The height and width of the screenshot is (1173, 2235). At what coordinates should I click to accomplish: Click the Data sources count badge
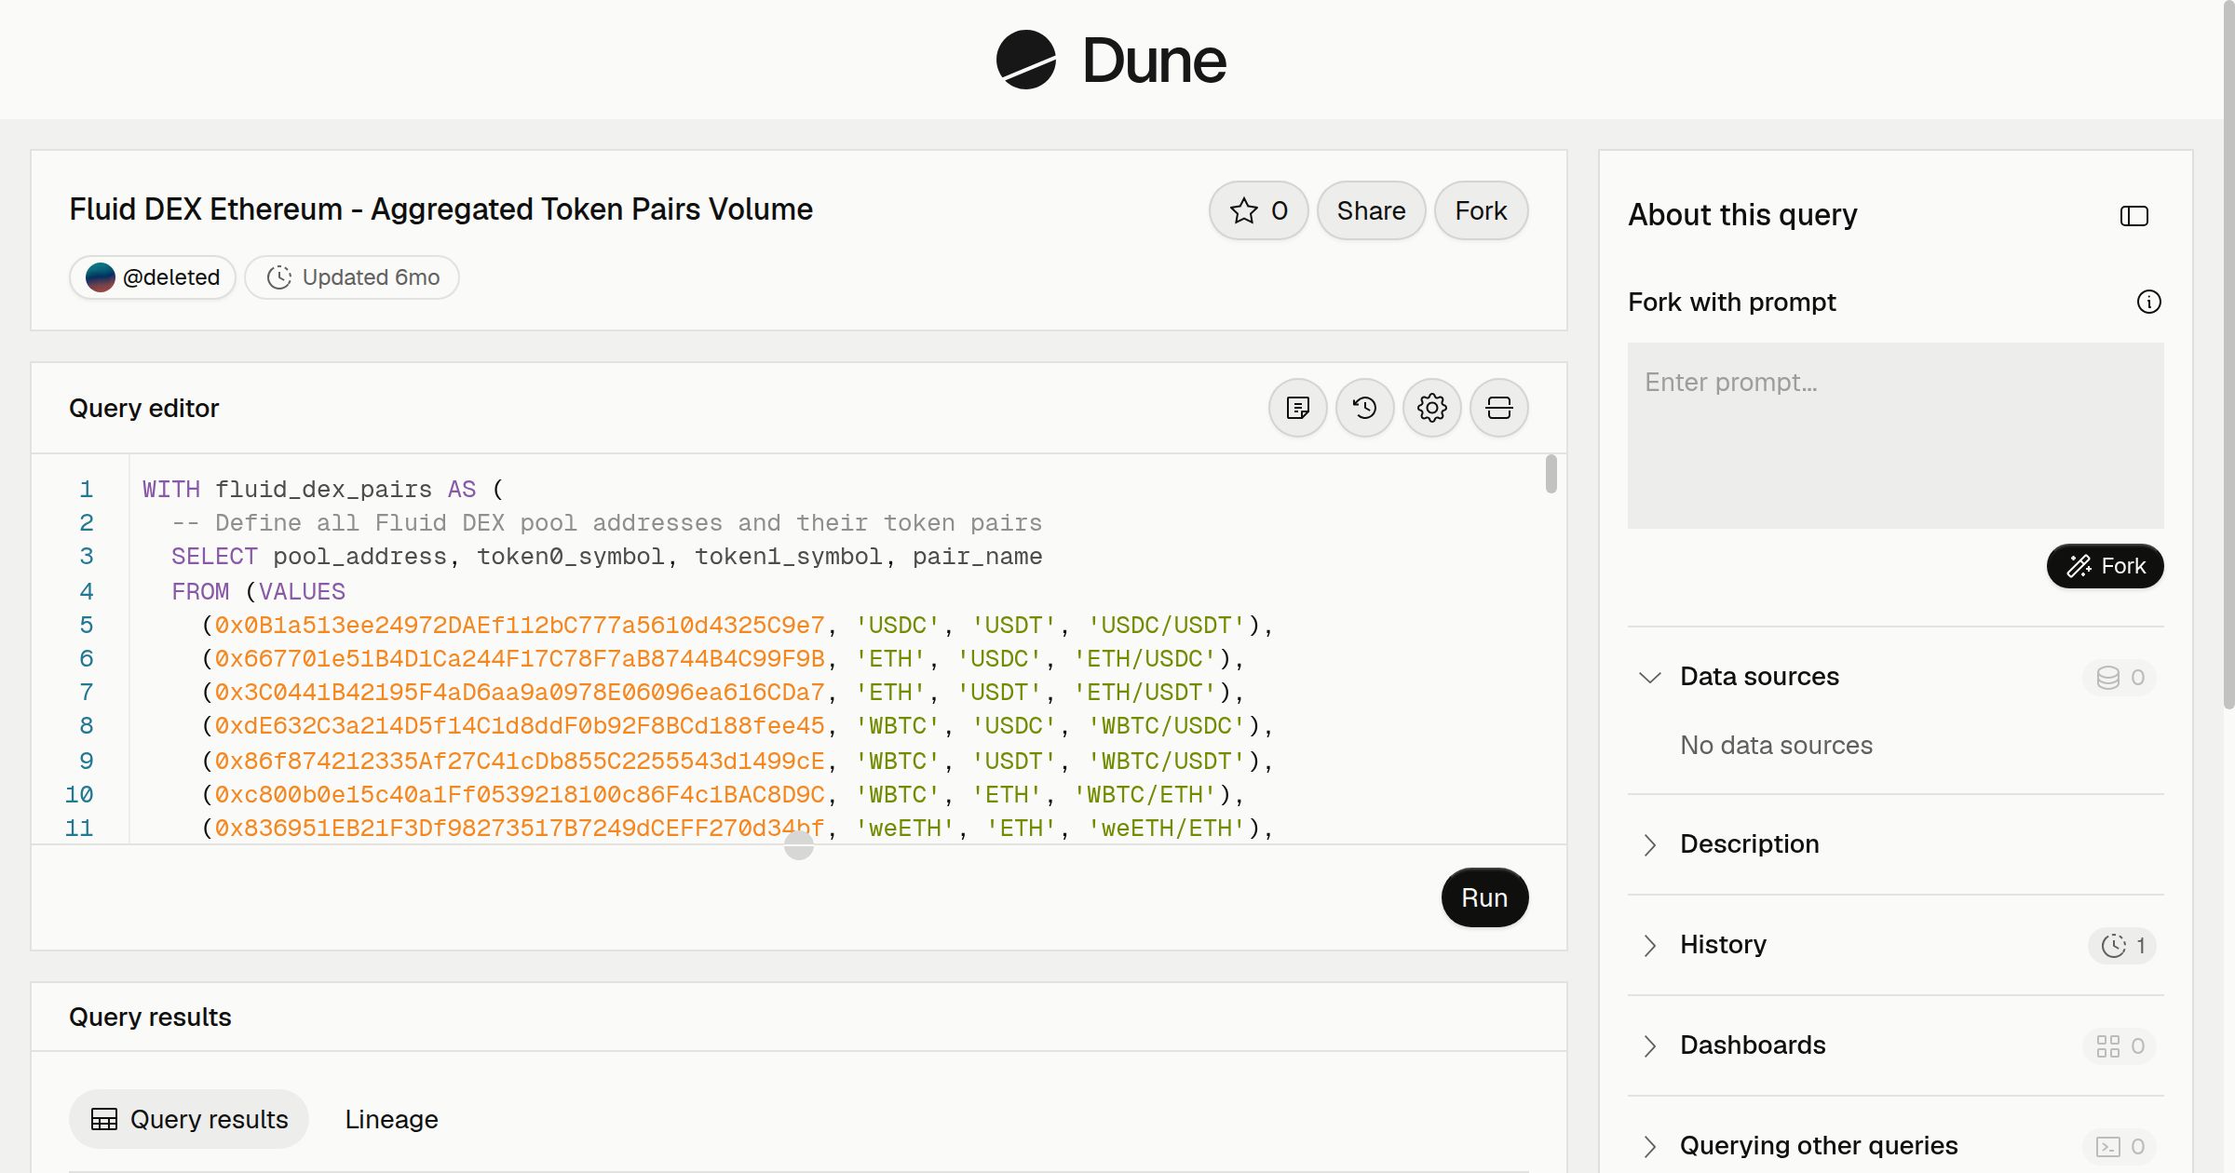tap(2120, 677)
